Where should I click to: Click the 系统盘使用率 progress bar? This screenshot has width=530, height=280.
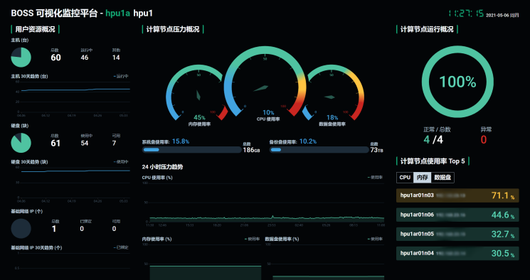click(x=191, y=150)
